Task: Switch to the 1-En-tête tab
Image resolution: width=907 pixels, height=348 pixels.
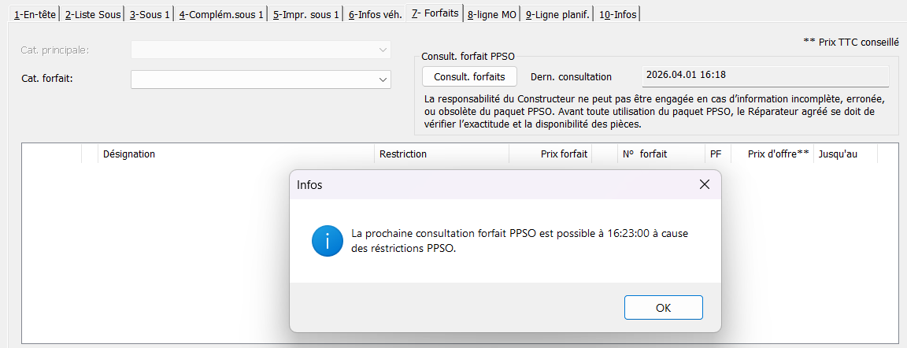Action: coord(31,14)
